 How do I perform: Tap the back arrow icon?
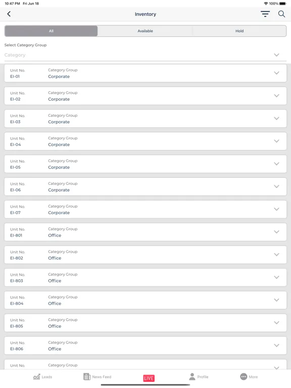coord(9,14)
